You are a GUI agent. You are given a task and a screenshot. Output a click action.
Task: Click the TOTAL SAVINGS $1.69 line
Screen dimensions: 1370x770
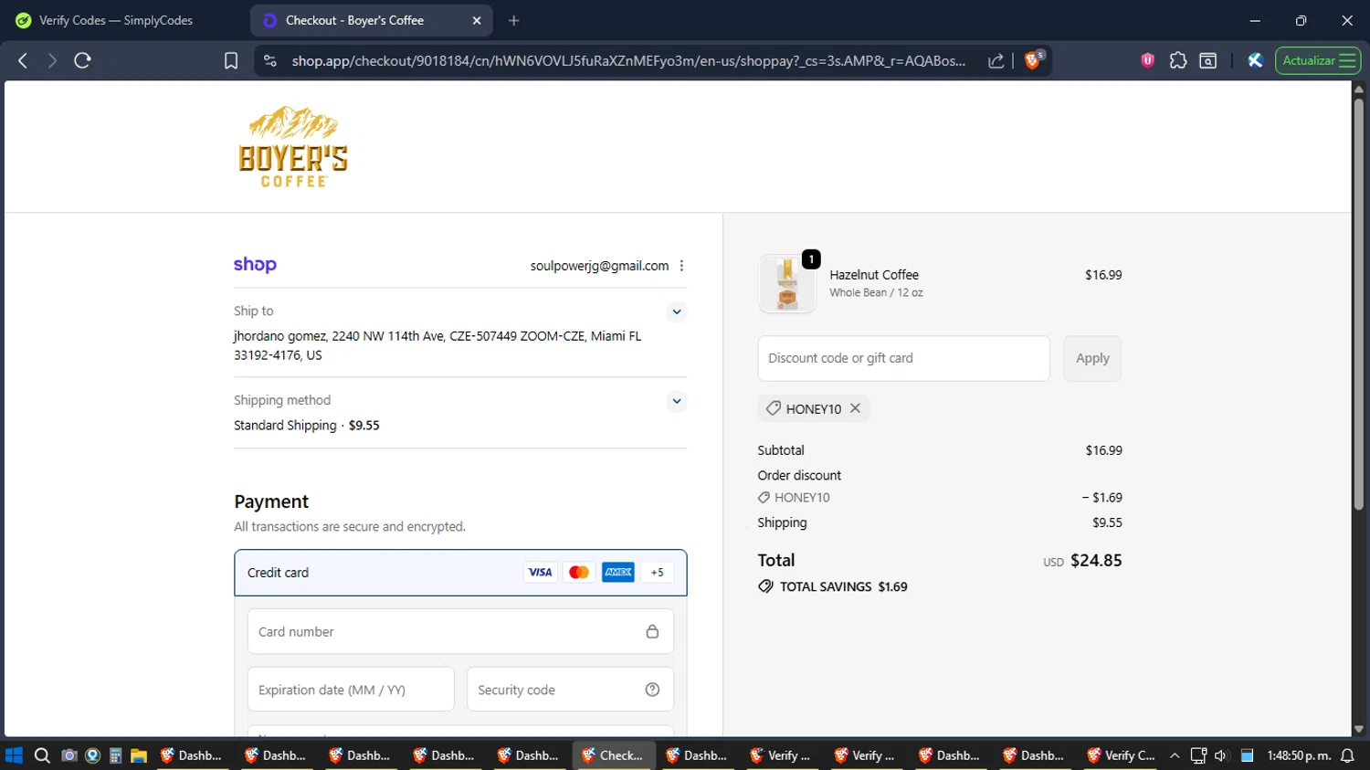[833, 586]
